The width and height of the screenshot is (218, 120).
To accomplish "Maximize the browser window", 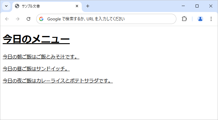I will point(197,6).
